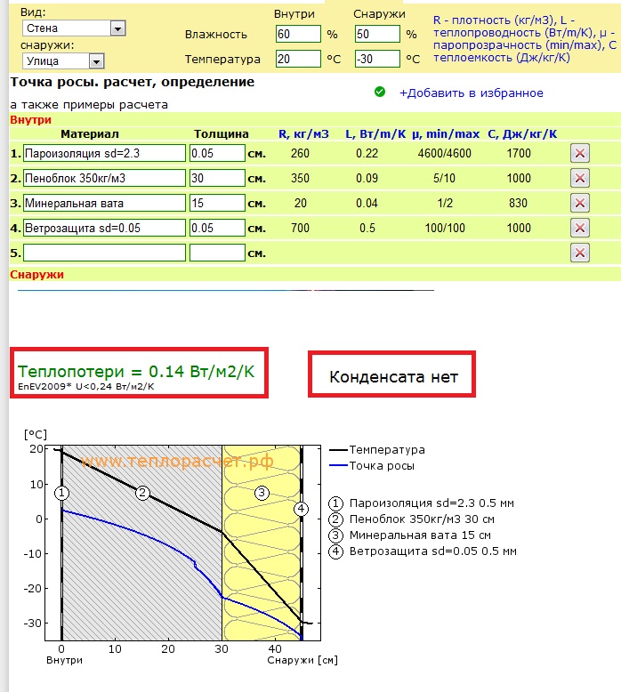
Task: Delete row 1 Пароизоляция with red X
Action: pyautogui.click(x=579, y=154)
